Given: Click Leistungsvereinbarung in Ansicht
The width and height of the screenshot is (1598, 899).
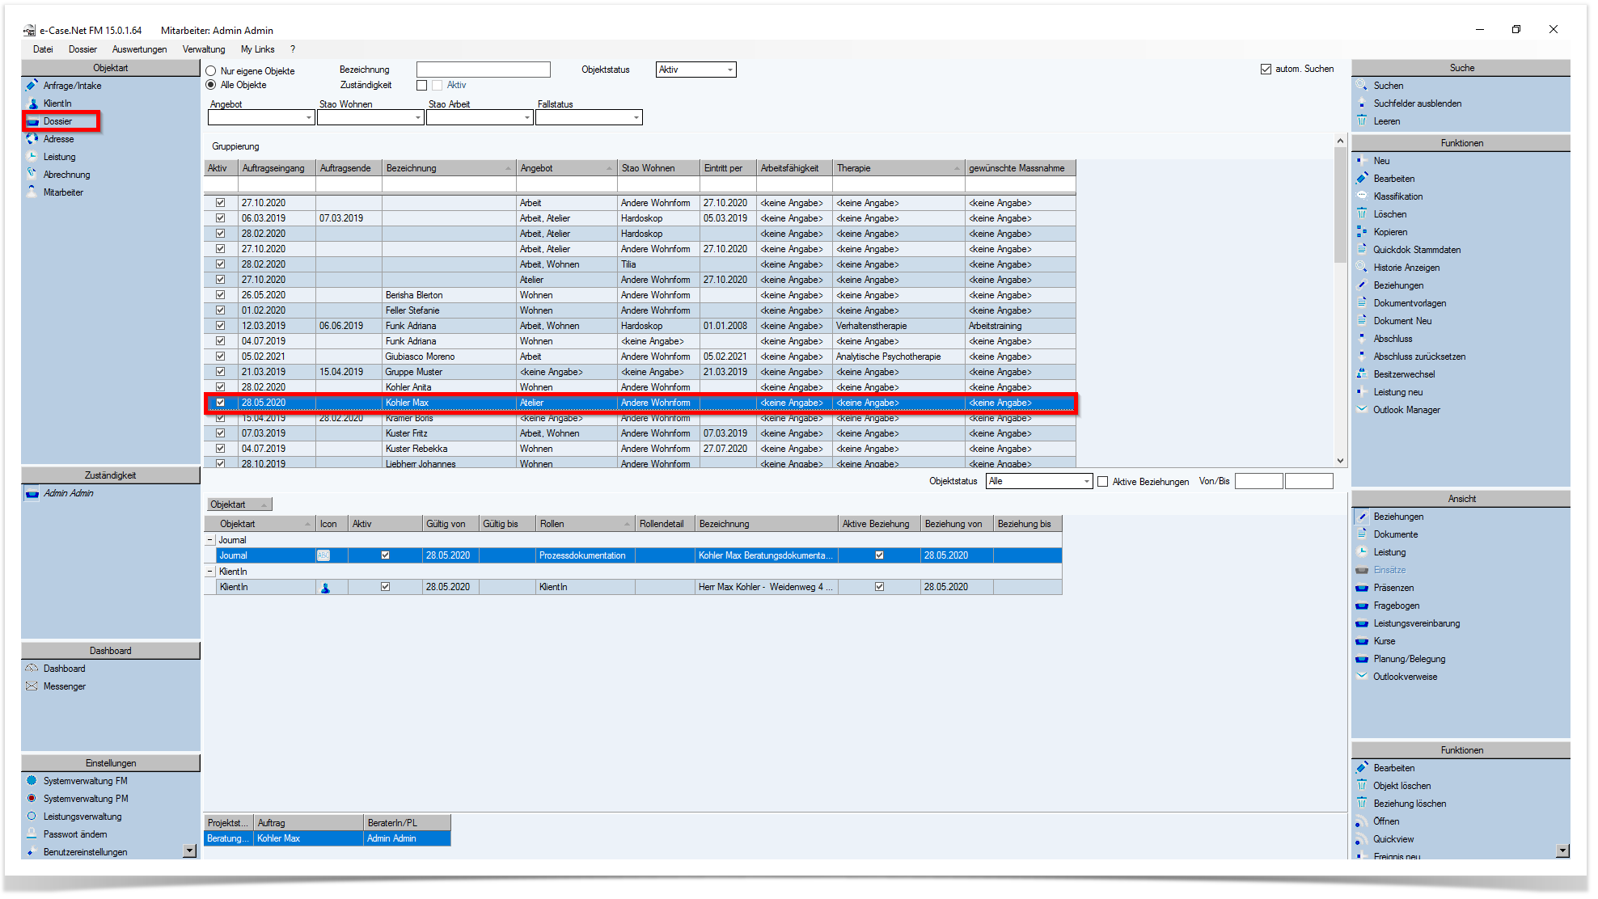Looking at the screenshot, I should pos(1416,623).
